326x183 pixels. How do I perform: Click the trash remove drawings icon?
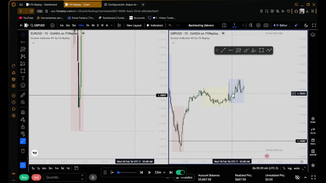(x=23, y=151)
